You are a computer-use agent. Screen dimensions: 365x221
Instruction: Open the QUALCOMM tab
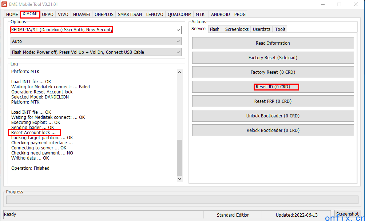179,15
